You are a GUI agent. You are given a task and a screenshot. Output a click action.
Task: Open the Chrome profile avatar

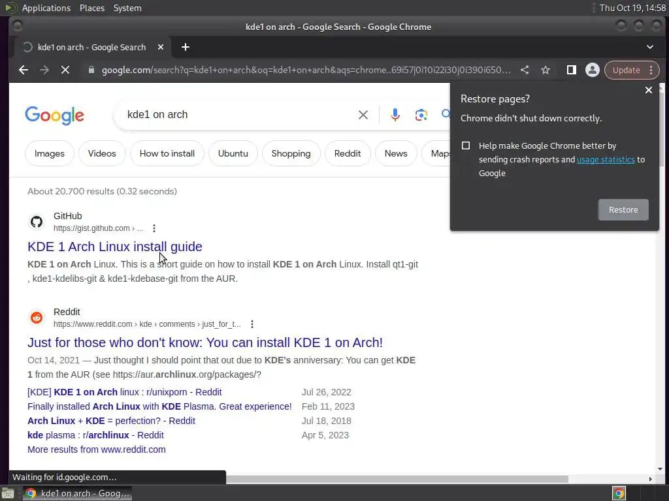[592, 70]
